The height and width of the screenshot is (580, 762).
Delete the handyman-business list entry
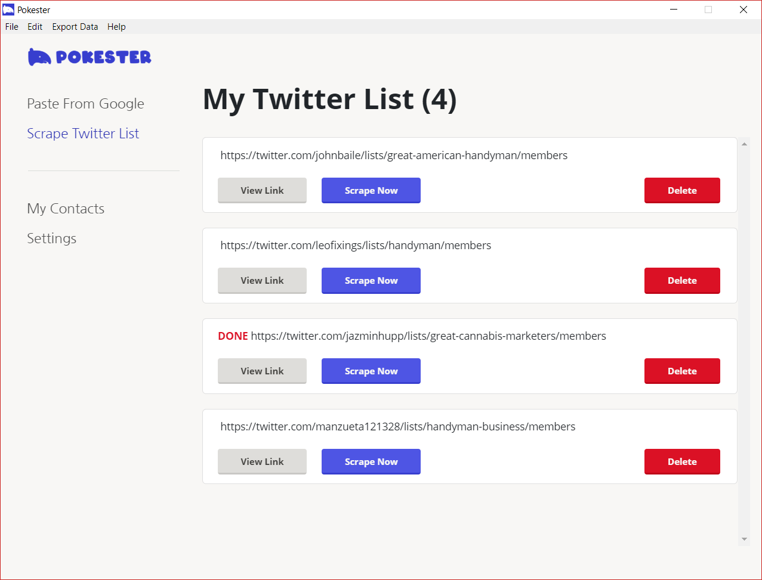click(682, 462)
